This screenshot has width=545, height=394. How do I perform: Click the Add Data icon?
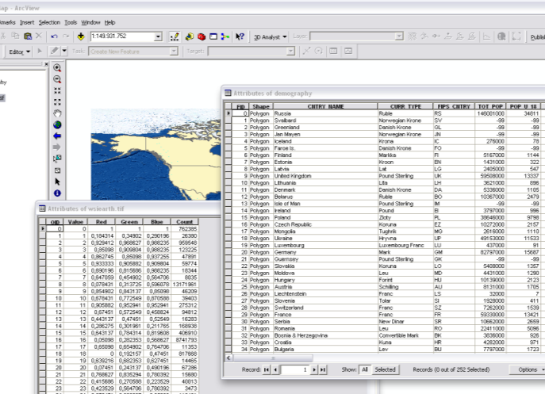coord(81,36)
